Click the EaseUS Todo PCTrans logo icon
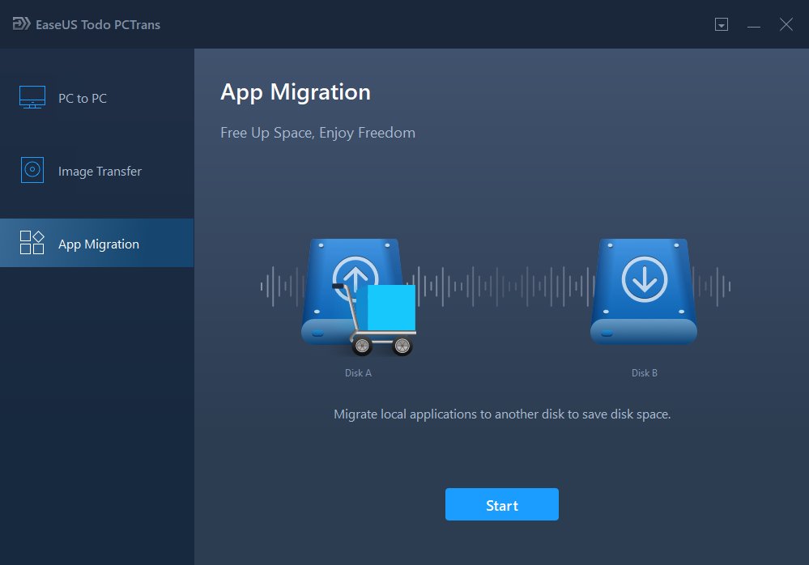Viewport: 809px width, 565px height. click(21, 24)
